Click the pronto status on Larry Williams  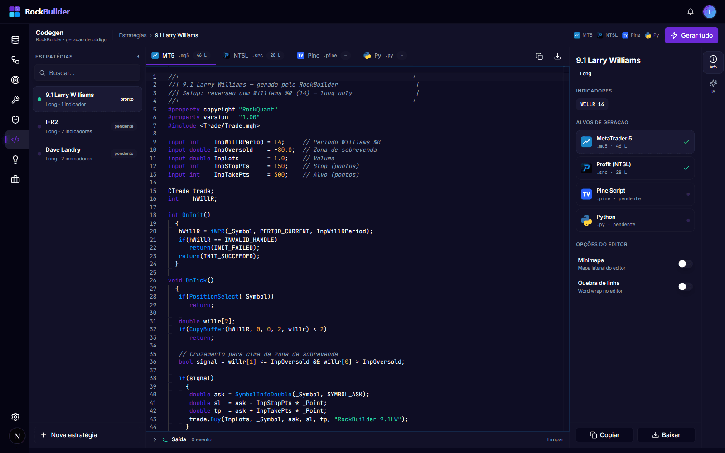(127, 99)
